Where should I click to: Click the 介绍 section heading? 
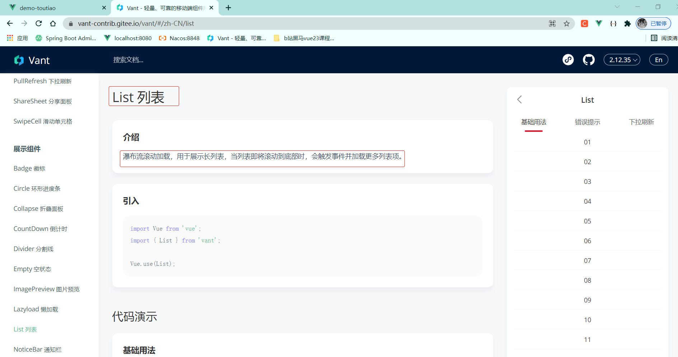[x=131, y=137]
